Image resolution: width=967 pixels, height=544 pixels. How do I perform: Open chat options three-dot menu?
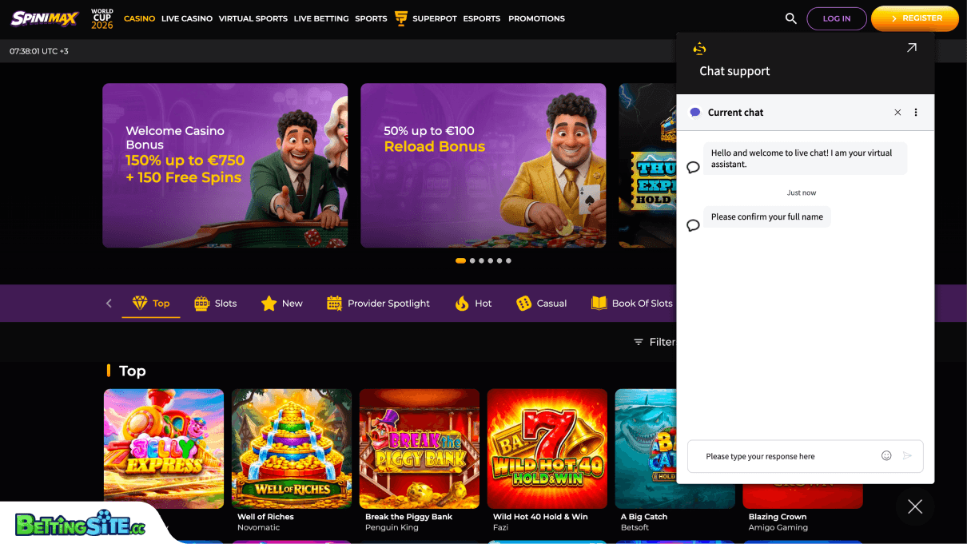click(916, 113)
